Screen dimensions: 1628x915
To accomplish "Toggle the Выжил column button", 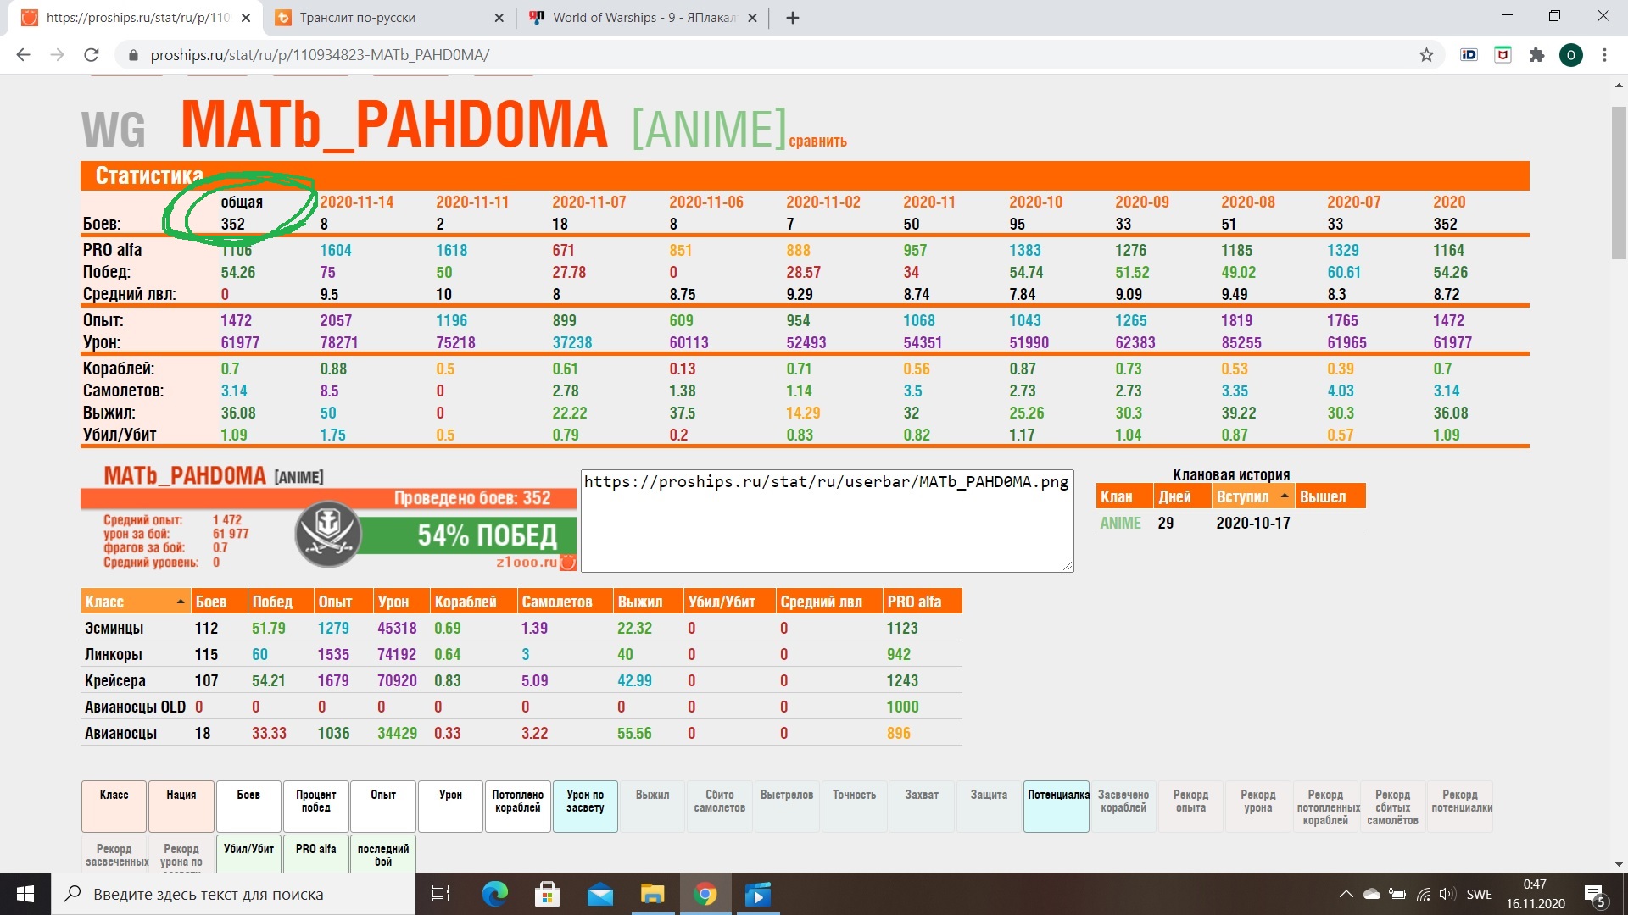I will tap(653, 807).
